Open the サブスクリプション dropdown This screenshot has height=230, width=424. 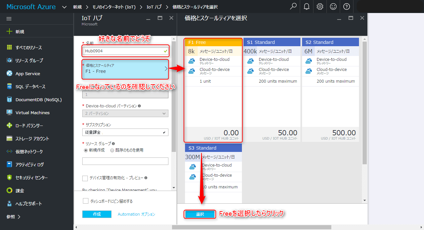pyautogui.click(x=125, y=132)
